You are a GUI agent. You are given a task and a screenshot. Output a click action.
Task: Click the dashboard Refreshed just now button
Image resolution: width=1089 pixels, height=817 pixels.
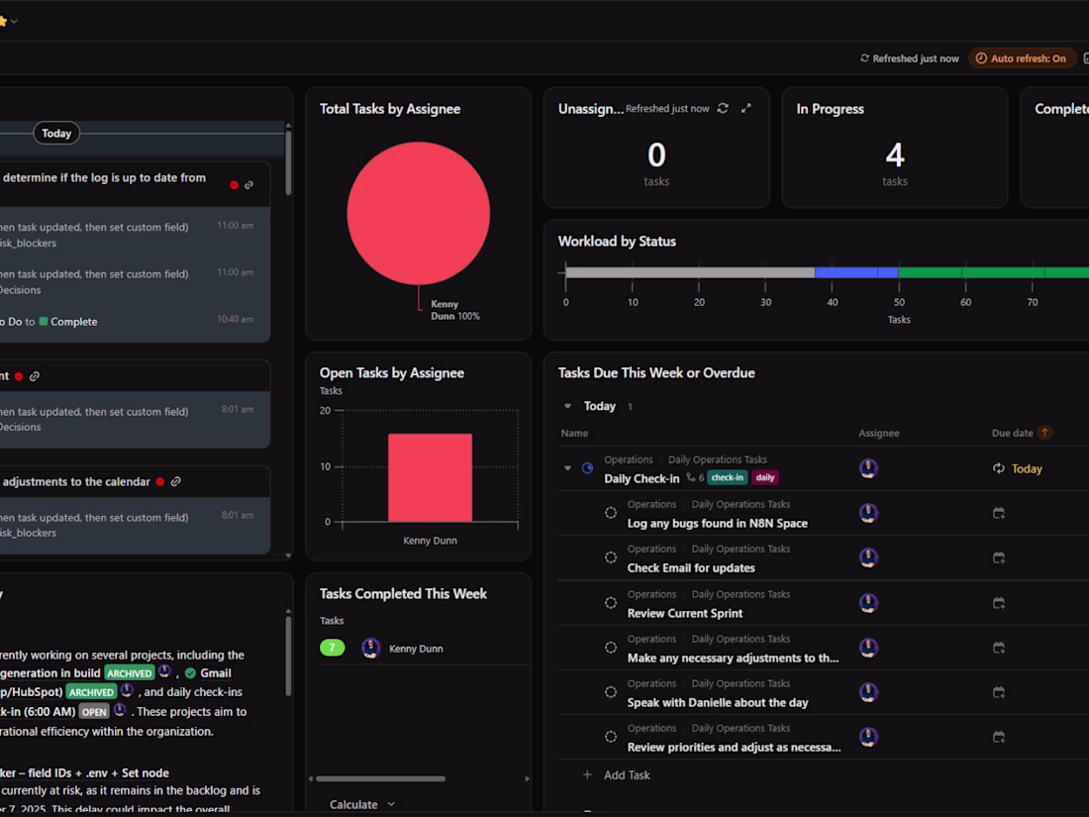pyautogui.click(x=909, y=58)
